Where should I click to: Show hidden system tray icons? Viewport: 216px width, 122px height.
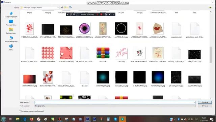[x=175, y=119]
